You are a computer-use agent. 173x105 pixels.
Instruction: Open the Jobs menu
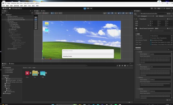pyautogui.click(x=29, y=6)
